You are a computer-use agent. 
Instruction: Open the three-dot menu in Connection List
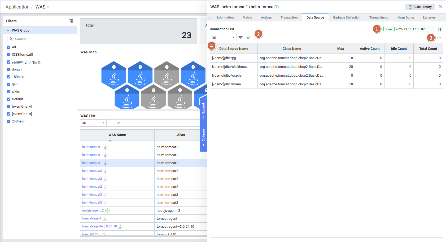point(439,38)
